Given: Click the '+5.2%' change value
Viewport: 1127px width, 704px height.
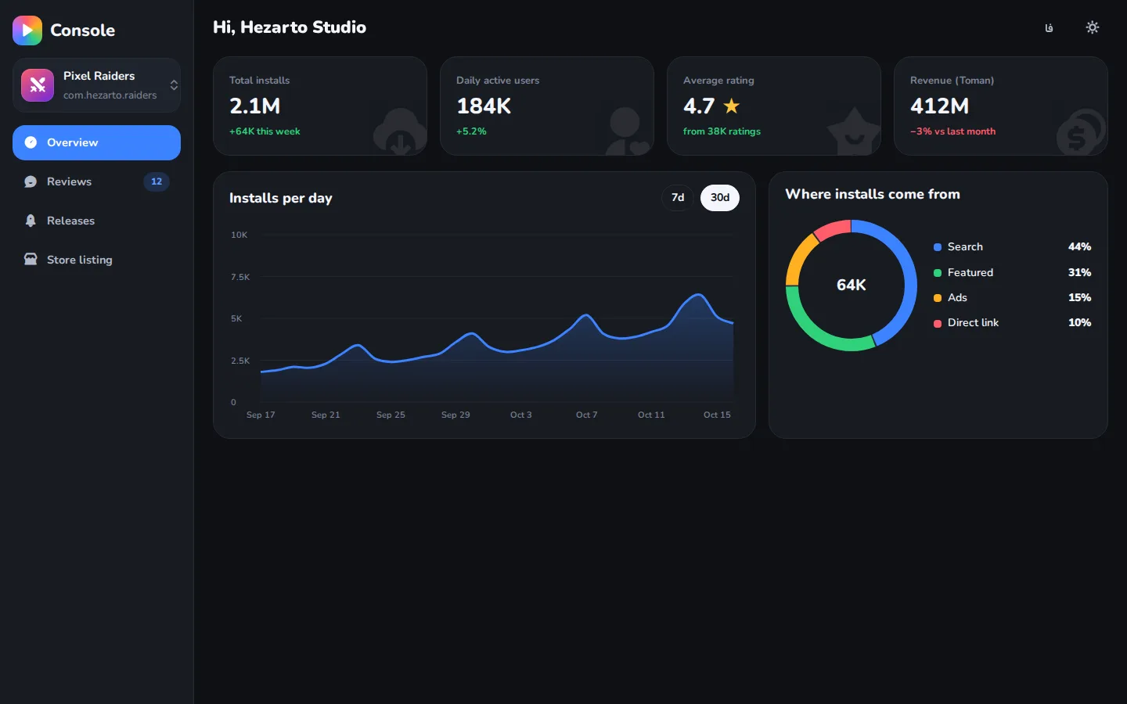Looking at the screenshot, I should click(x=471, y=131).
